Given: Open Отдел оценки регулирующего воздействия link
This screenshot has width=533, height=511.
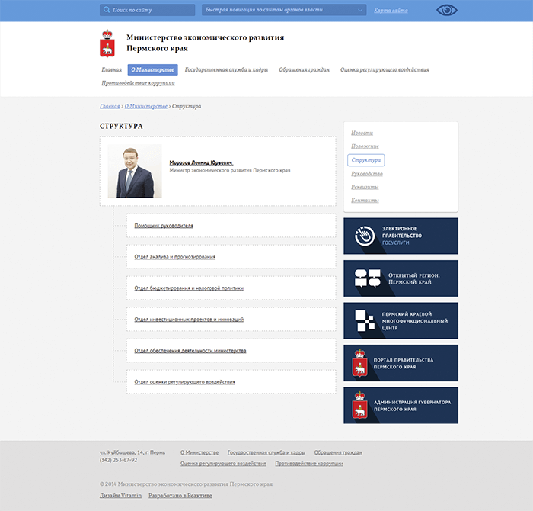Looking at the screenshot, I should [184, 381].
